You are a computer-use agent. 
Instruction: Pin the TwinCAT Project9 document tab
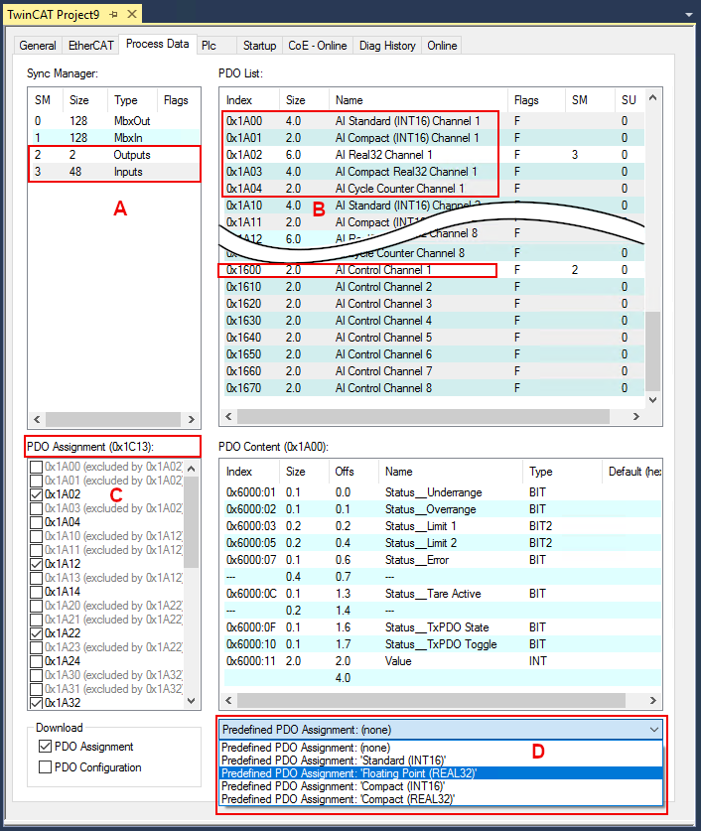point(113,14)
